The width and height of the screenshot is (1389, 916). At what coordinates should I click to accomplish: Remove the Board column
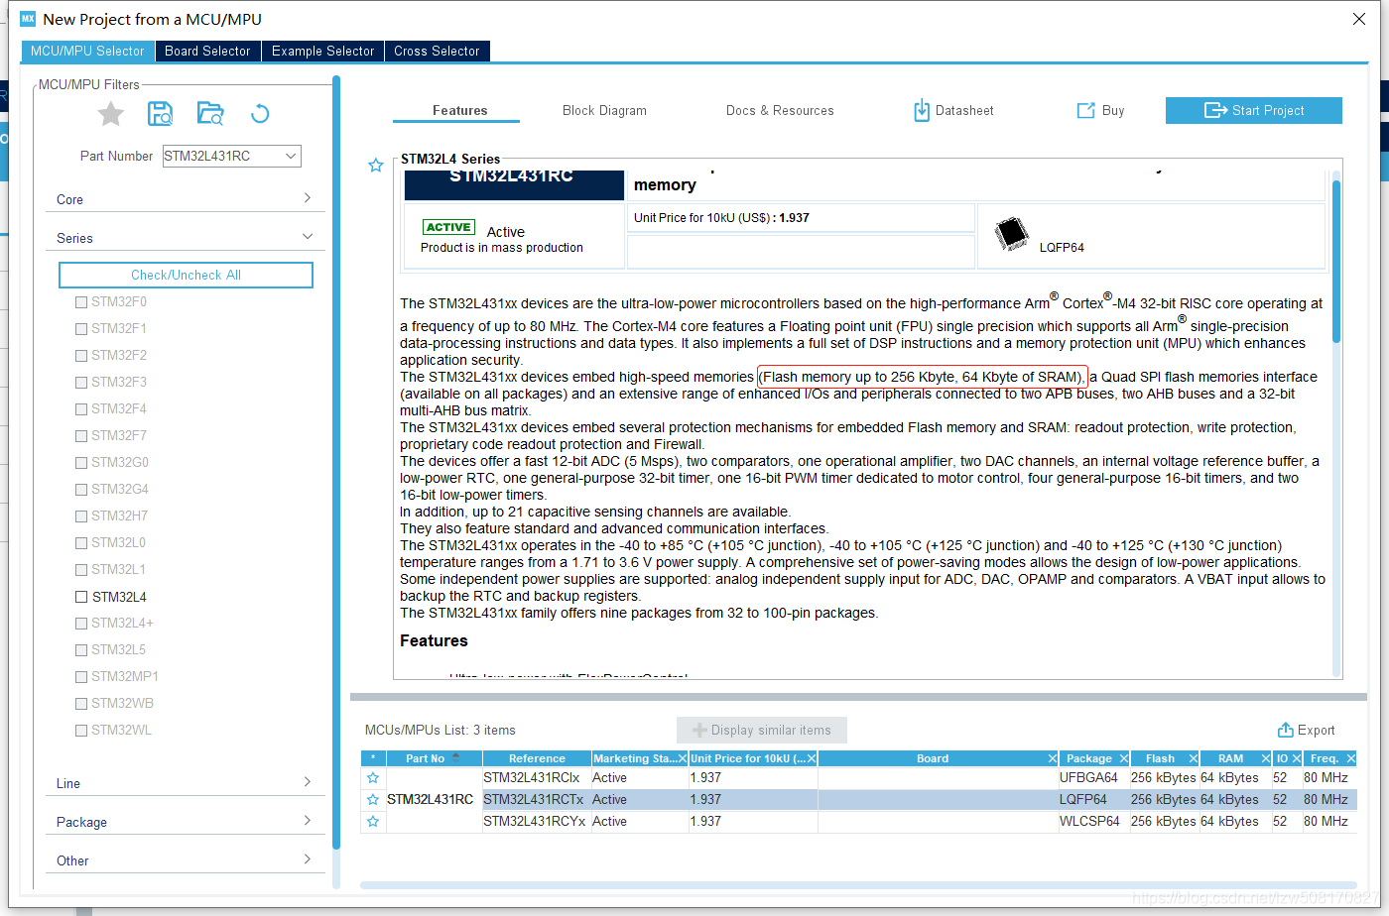(x=1052, y=758)
